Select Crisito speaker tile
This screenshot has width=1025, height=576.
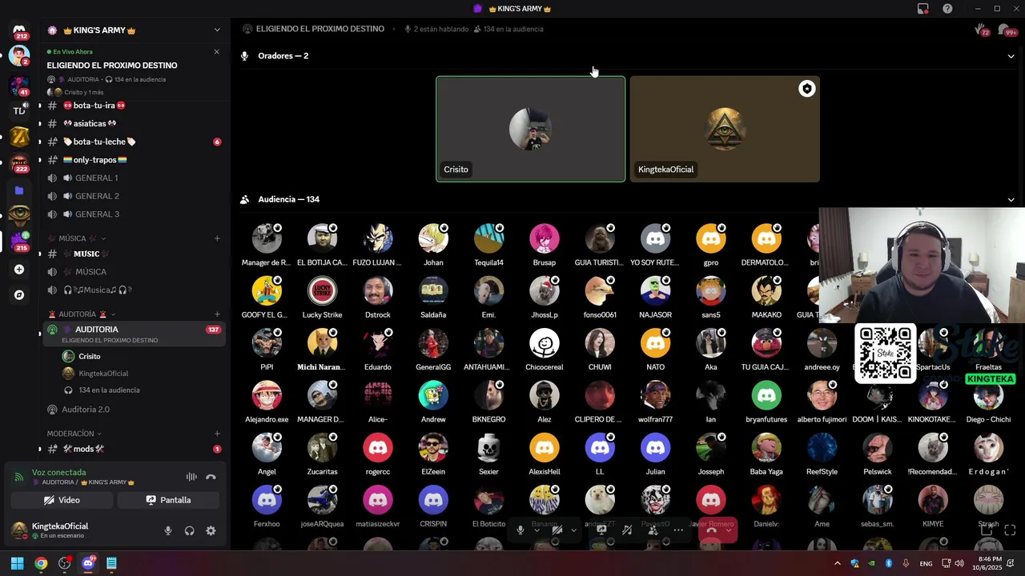coord(530,129)
